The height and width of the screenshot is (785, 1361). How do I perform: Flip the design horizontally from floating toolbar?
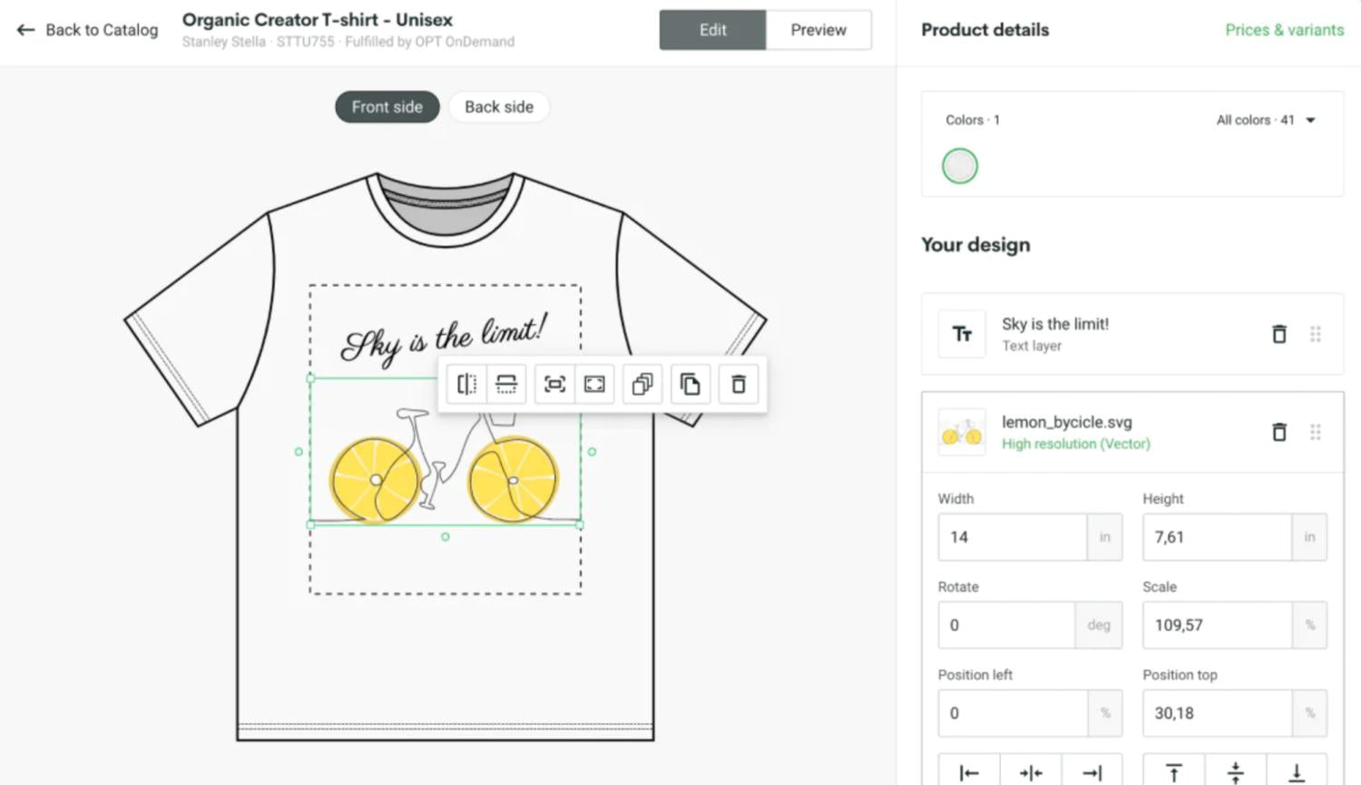[466, 384]
